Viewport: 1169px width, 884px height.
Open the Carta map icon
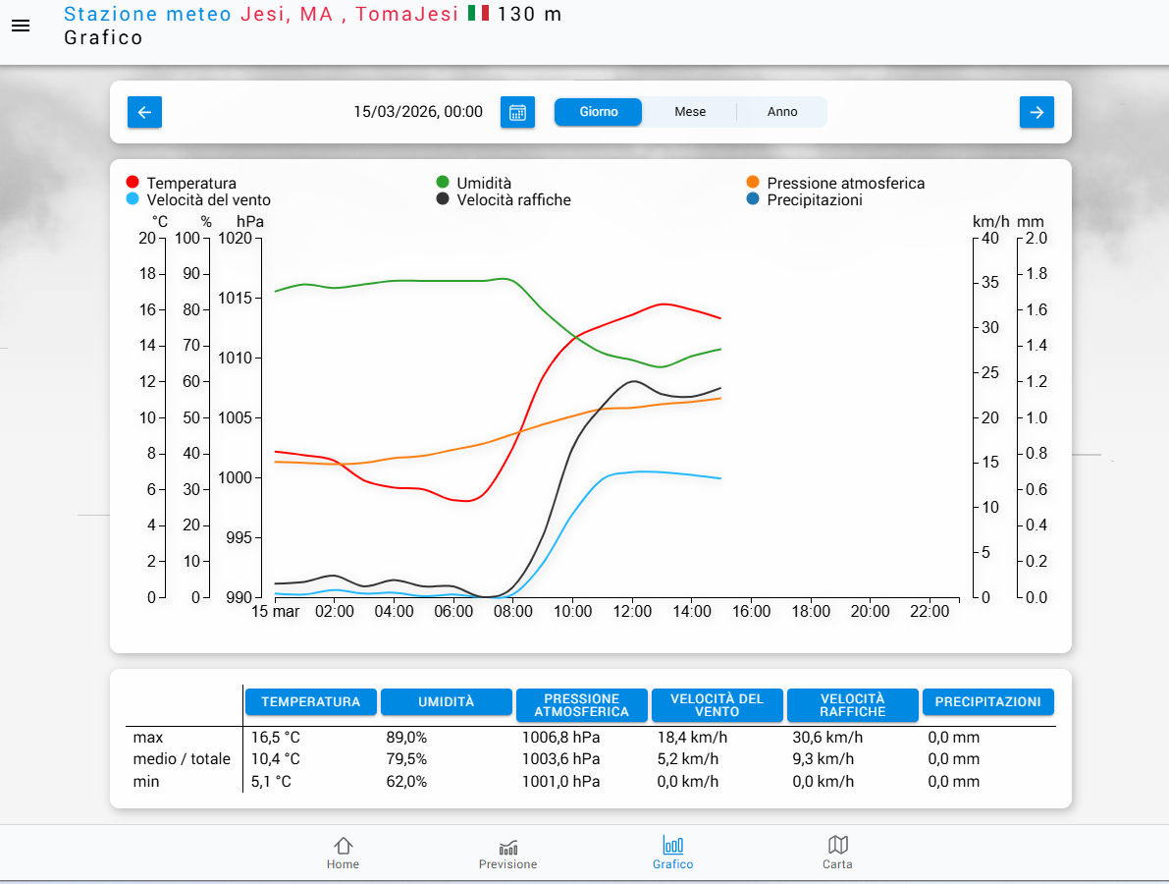click(x=837, y=853)
